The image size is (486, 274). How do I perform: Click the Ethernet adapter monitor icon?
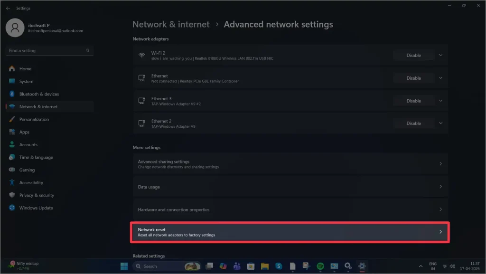tap(141, 78)
